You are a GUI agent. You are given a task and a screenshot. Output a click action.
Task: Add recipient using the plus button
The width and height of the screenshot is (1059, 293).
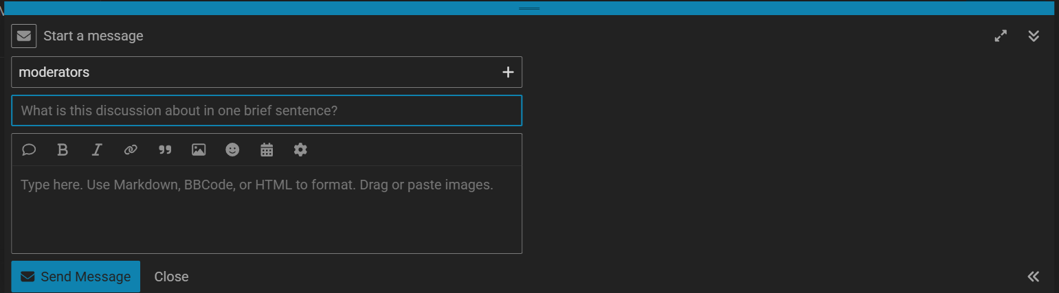(508, 72)
